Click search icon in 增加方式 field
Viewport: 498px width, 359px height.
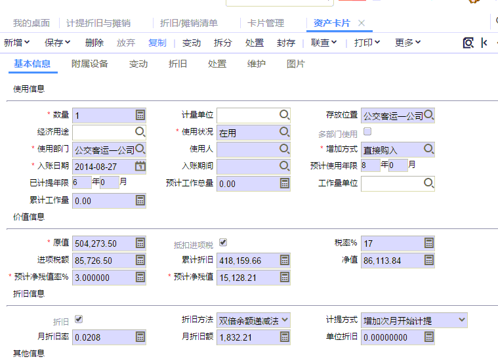pos(428,149)
